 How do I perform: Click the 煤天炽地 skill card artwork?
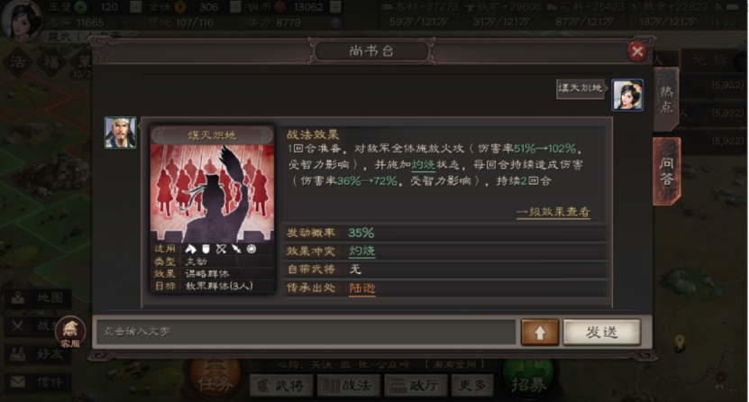[212, 194]
